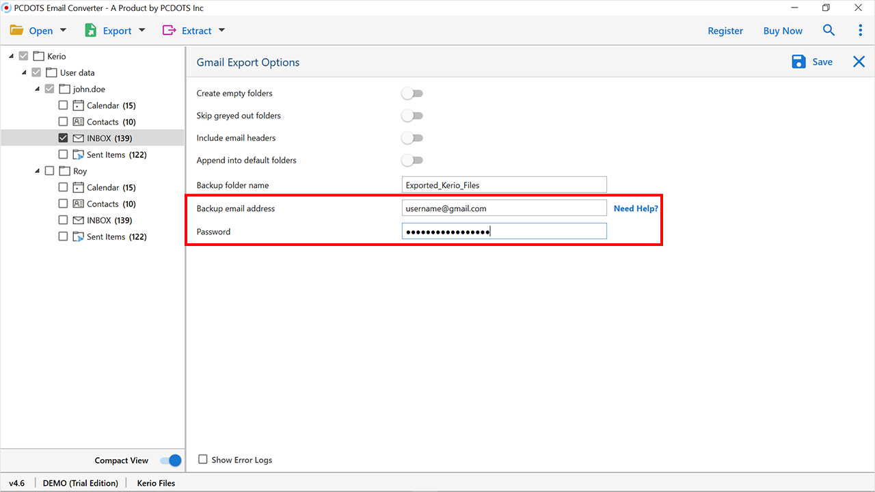
Task: Click the Need Help? link
Action: click(x=636, y=208)
